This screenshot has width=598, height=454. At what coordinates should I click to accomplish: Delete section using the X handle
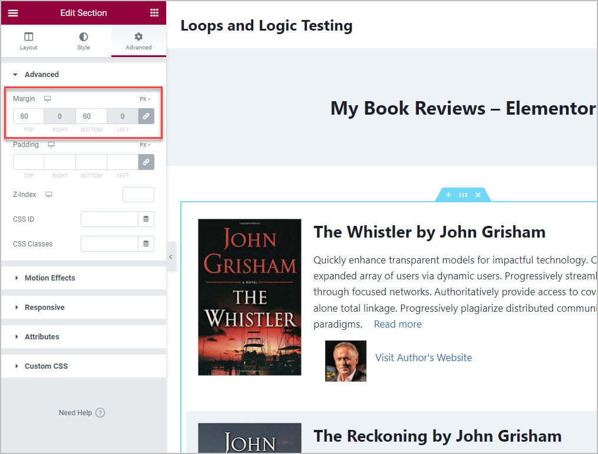click(x=478, y=195)
